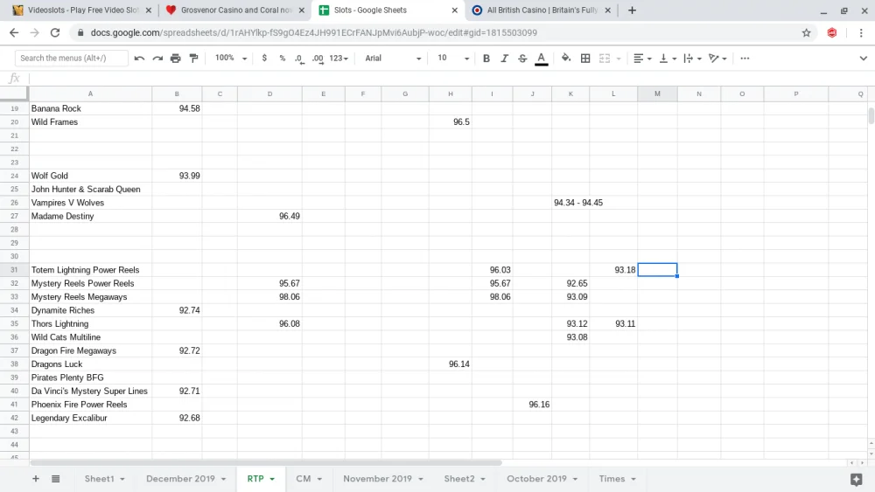
Task: Bookmark this page with star icon
Action: (807, 33)
